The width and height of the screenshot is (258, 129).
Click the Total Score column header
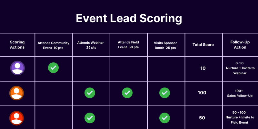(x=202, y=45)
